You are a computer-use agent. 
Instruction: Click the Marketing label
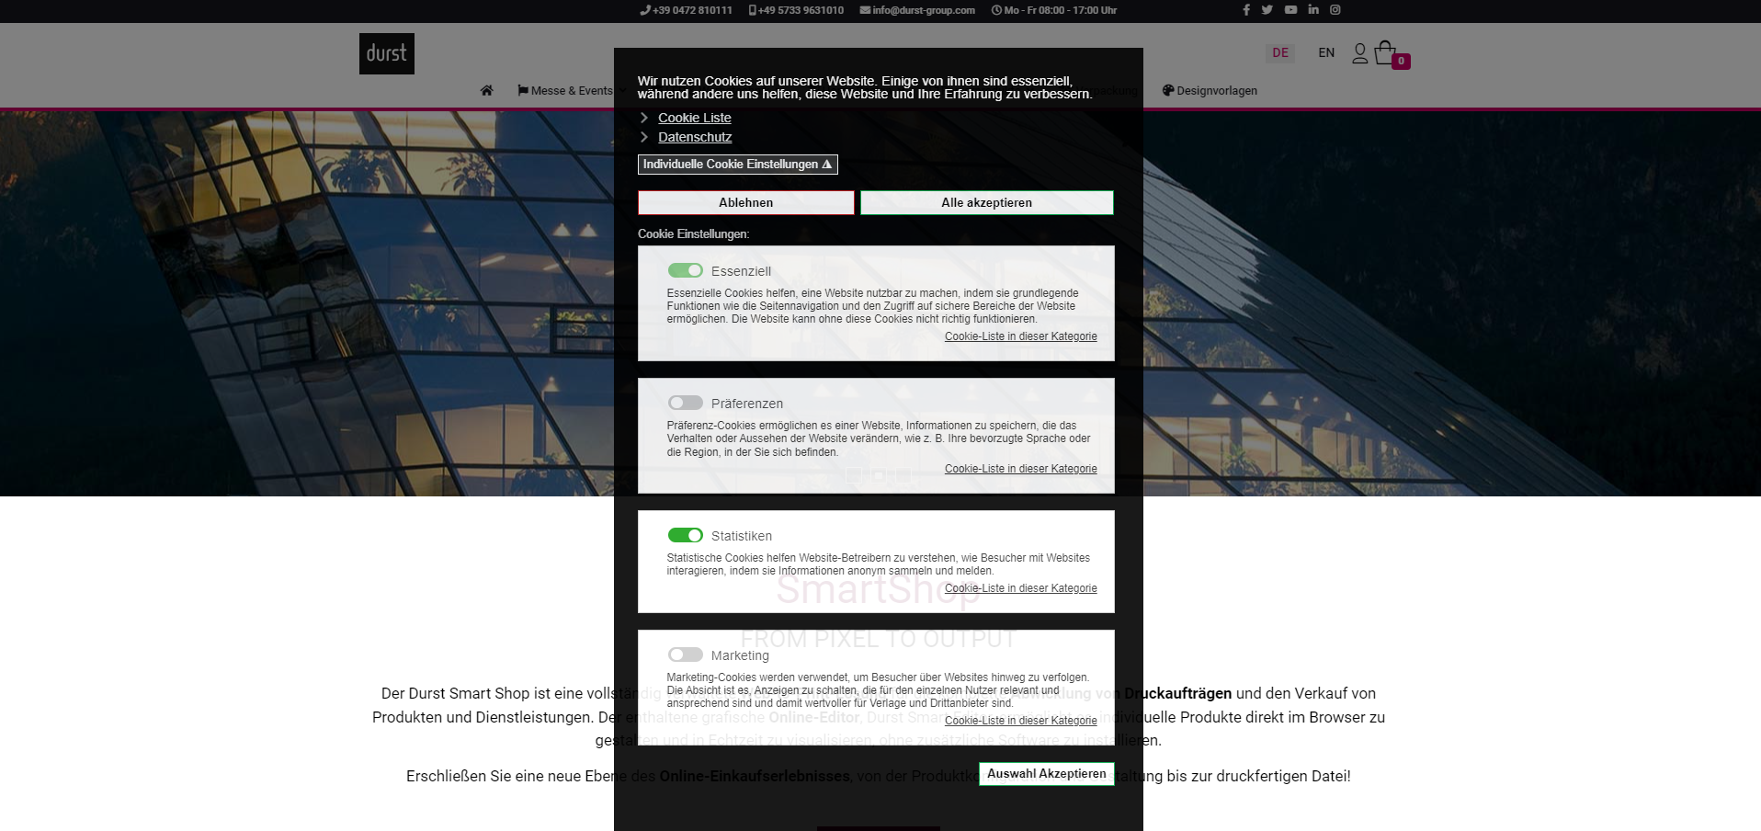click(x=740, y=655)
